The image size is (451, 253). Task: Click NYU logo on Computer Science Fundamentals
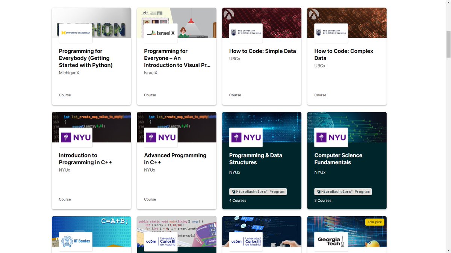click(331, 137)
